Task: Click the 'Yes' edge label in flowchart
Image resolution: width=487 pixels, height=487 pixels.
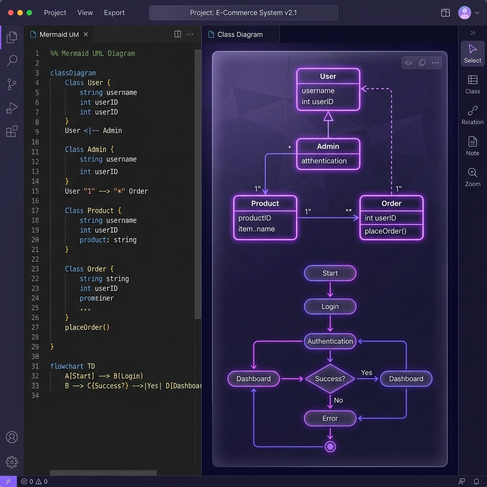Action: point(367,372)
